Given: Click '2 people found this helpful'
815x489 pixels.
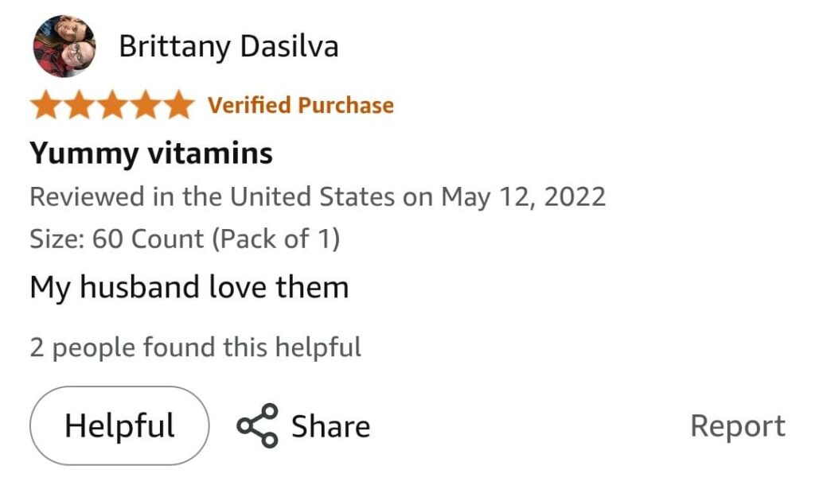Looking at the screenshot, I should [x=196, y=347].
